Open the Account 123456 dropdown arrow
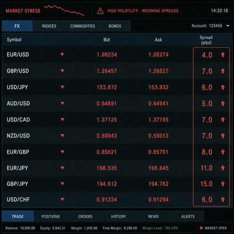 [x=228, y=26]
